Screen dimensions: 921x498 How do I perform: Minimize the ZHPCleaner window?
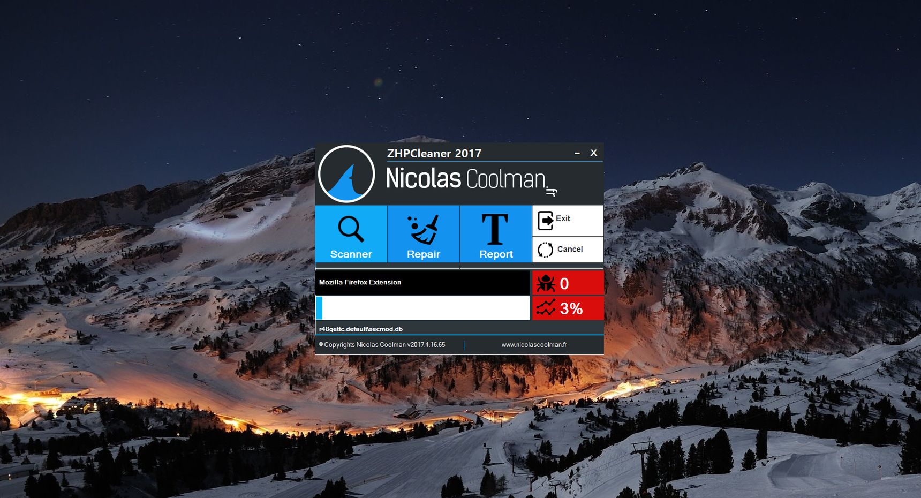pyautogui.click(x=577, y=153)
